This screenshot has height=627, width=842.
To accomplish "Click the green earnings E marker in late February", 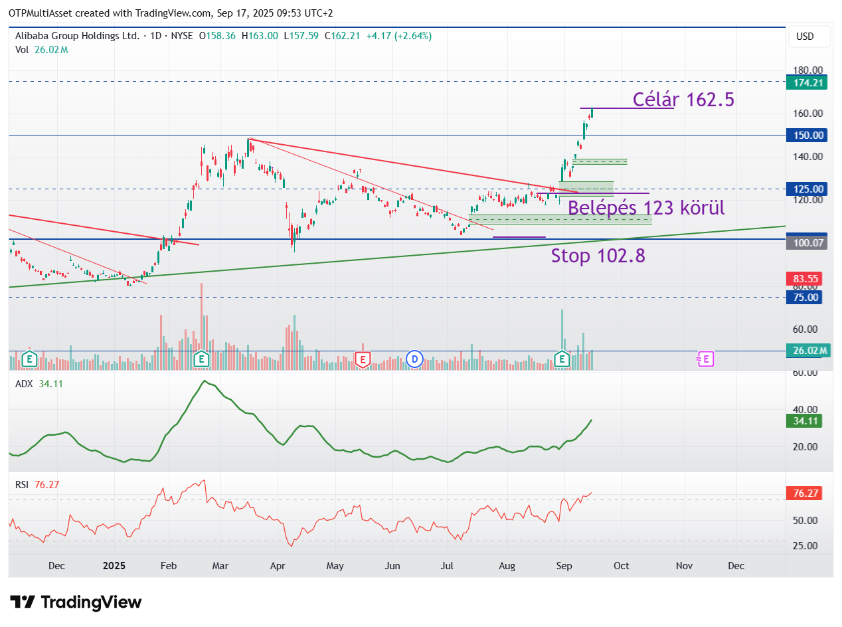I will pyautogui.click(x=201, y=359).
